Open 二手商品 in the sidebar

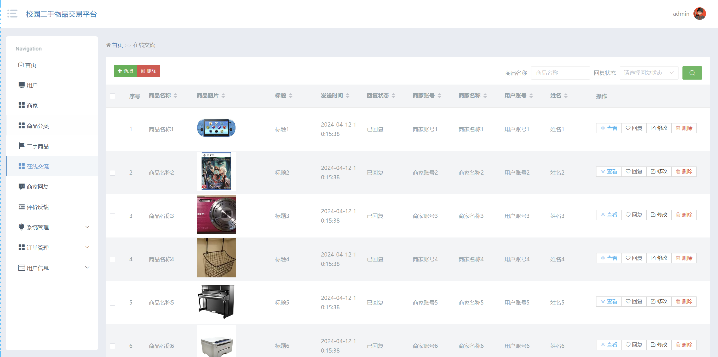pos(38,146)
